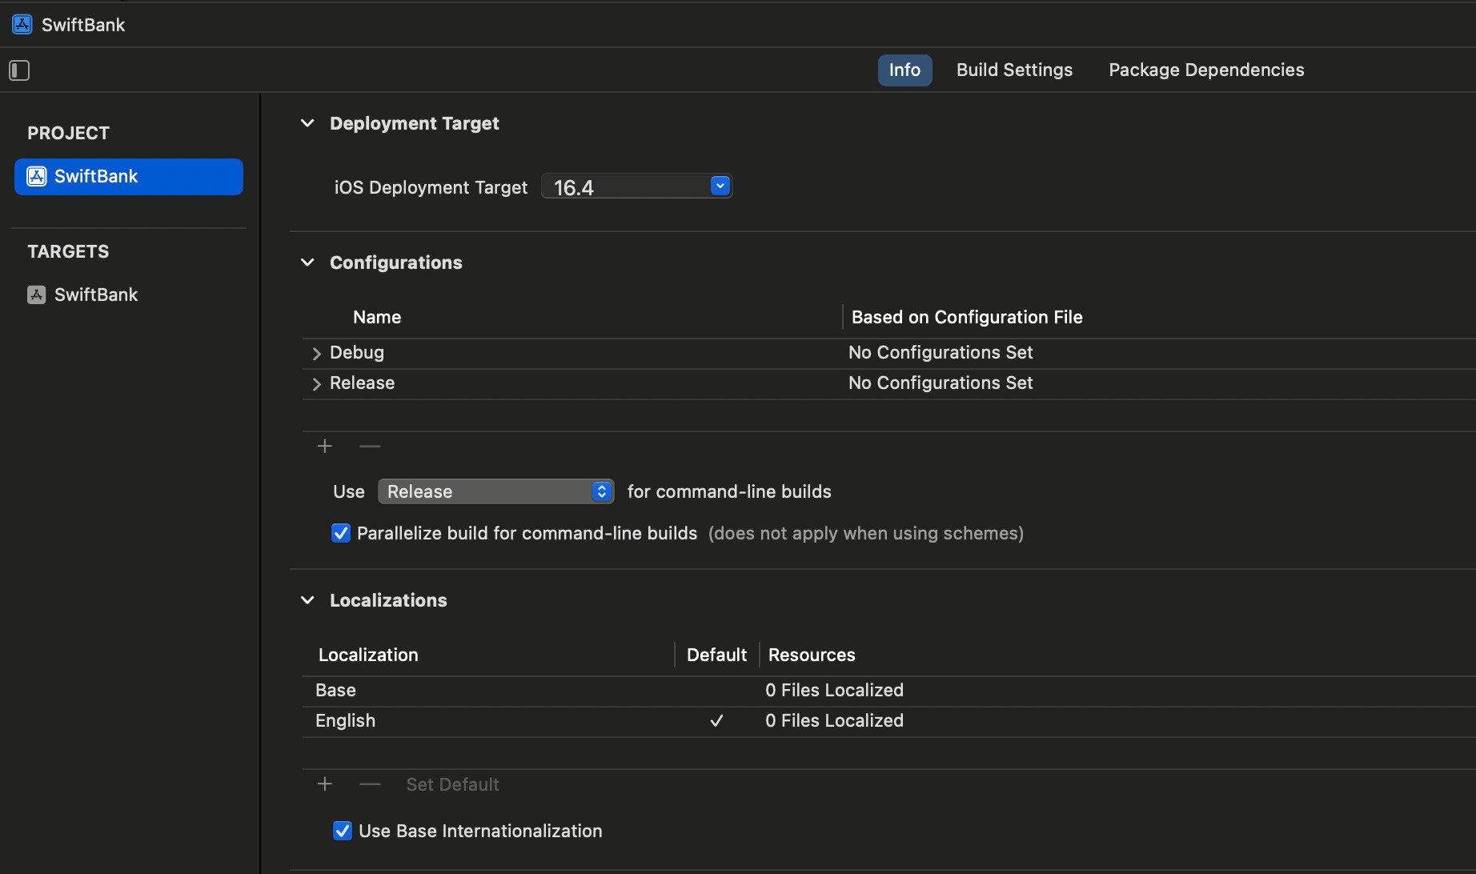Image resolution: width=1476 pixels, height=874 pixels.
Task: Click the Based on Configuration File header
Action: click(x=967, y=317)
